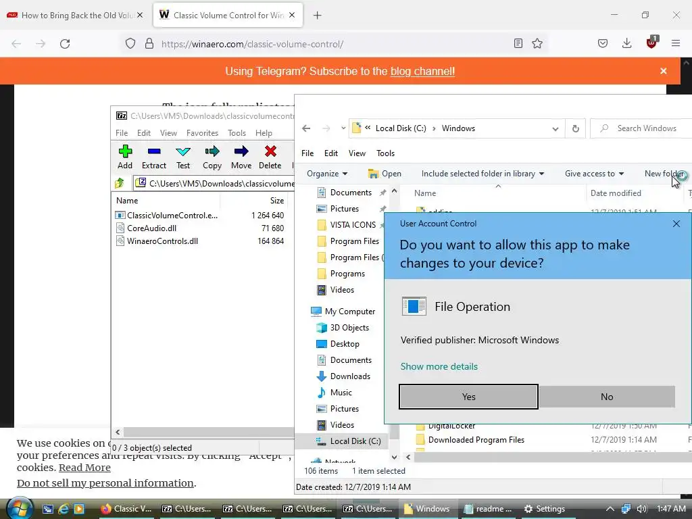Click Do not sell my personal information
The image size is (692, 519).
point(105,483)
